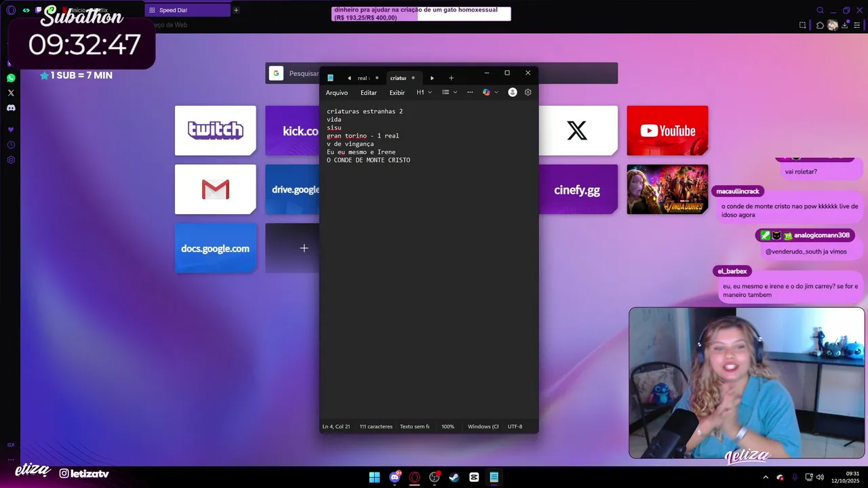Expand the list formatting dropdown
The width and height of the screenshot is (868, 488).
(450, 92)
